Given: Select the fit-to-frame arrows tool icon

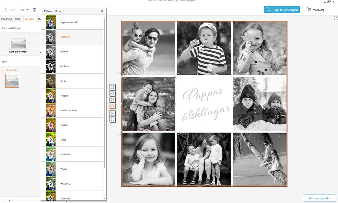Looking at the screenshot, I should (112, 120).
